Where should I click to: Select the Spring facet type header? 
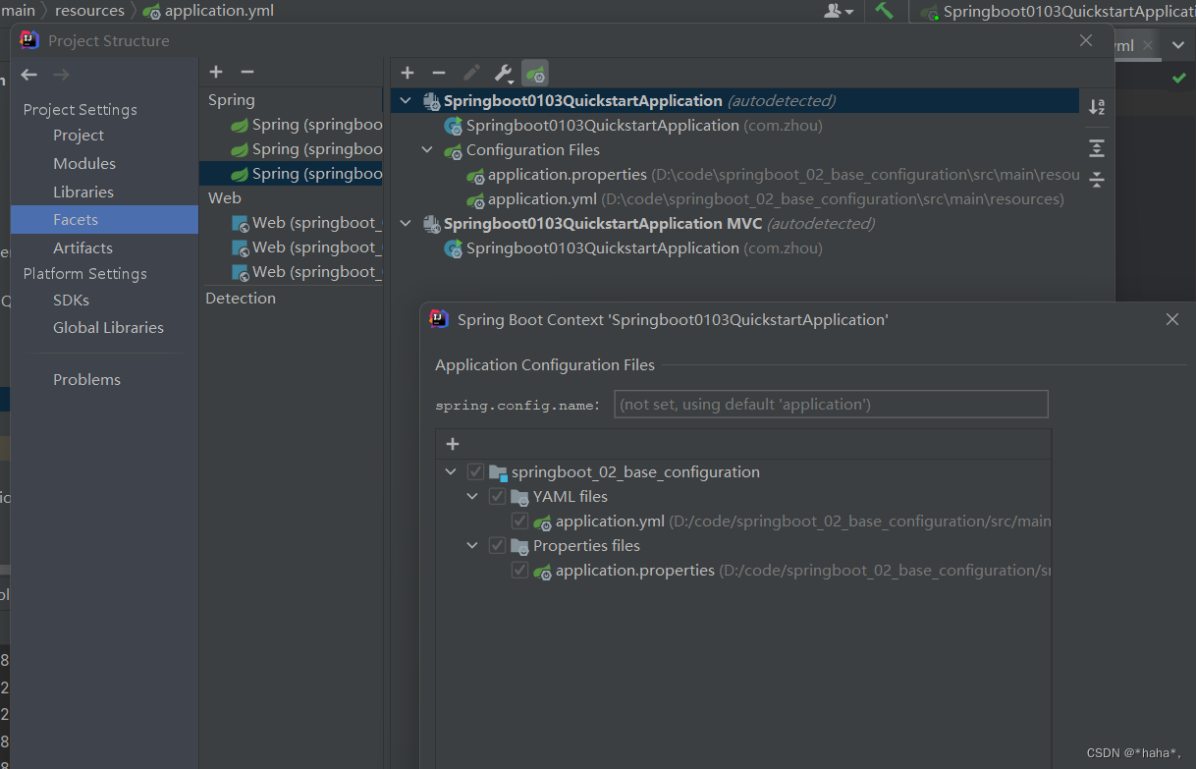coord(232,100)
